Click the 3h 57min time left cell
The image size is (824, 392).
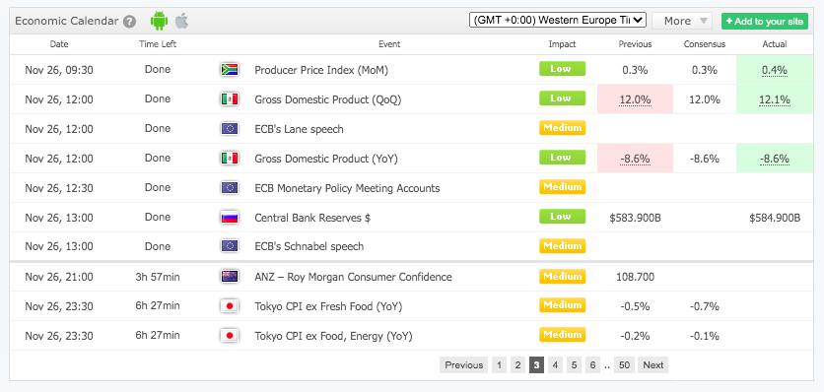click(158, 277)
